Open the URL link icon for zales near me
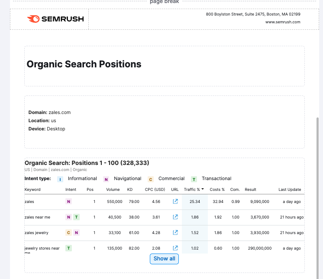Screen dimensions: 323x279 (x=175, y=217)
